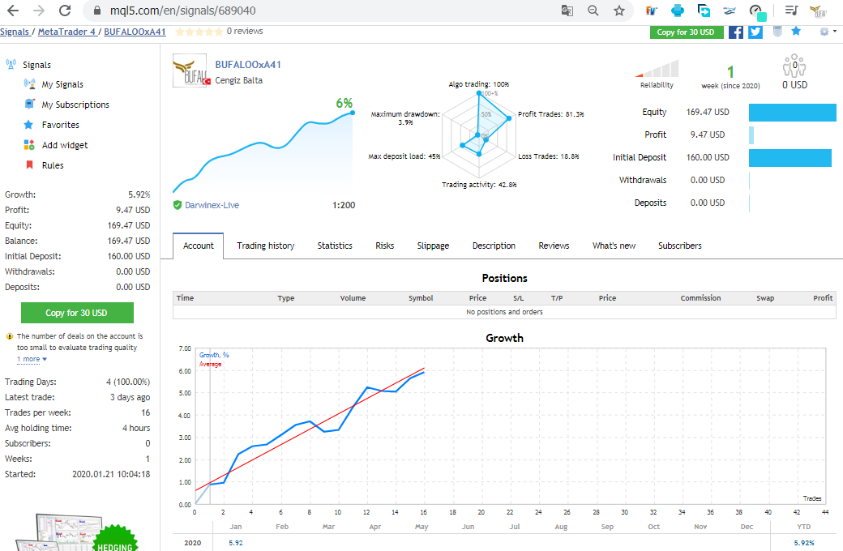
Task: Open the zoom magnifier icon in address bar
Action: [x=593, y=11]
